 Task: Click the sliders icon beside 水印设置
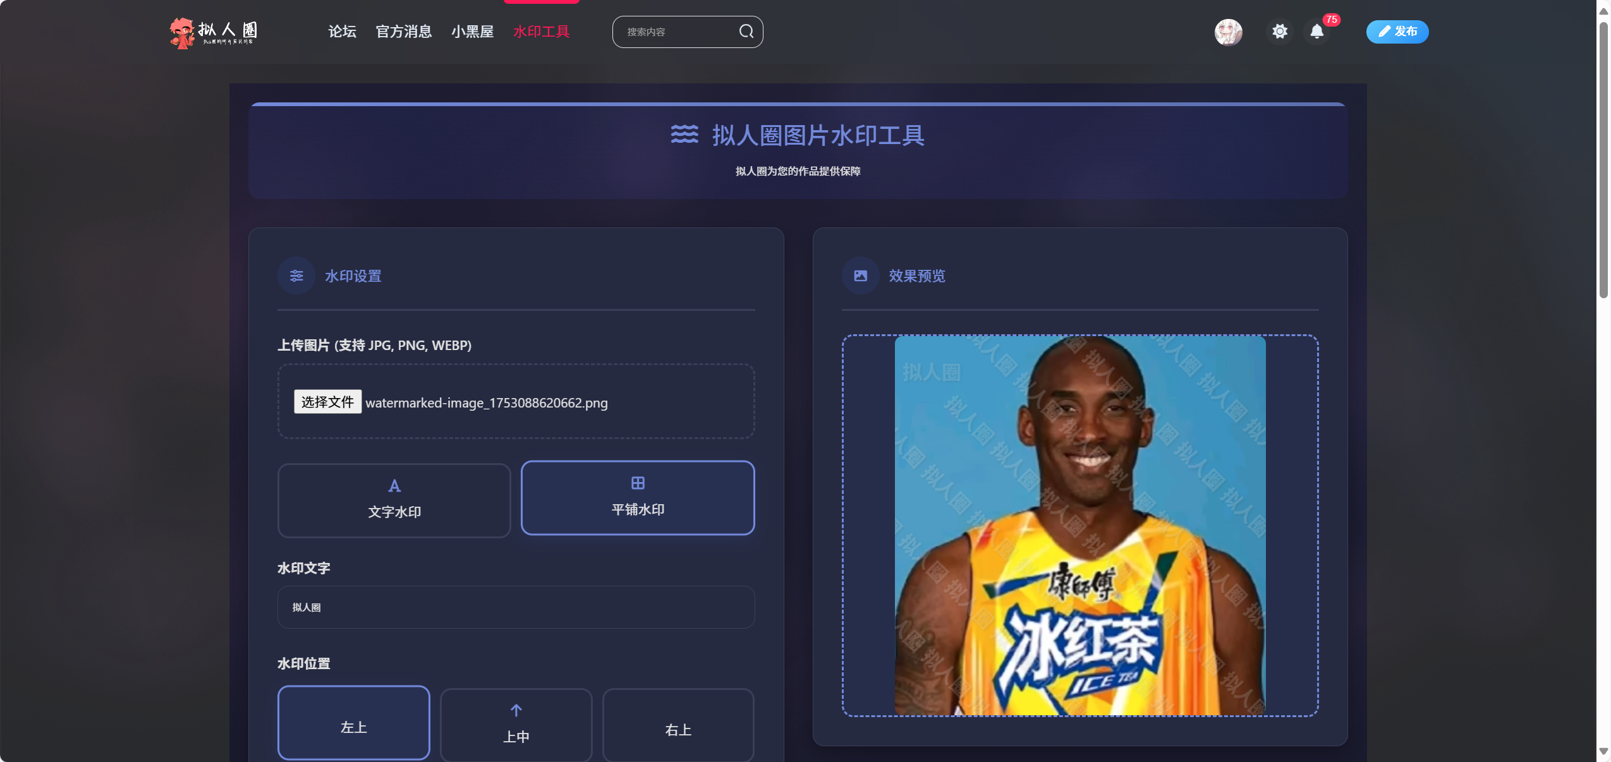(295, 275)
